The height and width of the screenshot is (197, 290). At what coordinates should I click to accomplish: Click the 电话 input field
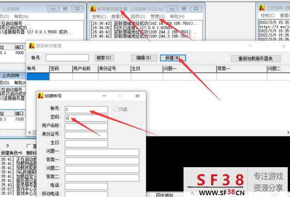[x=86, y=187]
